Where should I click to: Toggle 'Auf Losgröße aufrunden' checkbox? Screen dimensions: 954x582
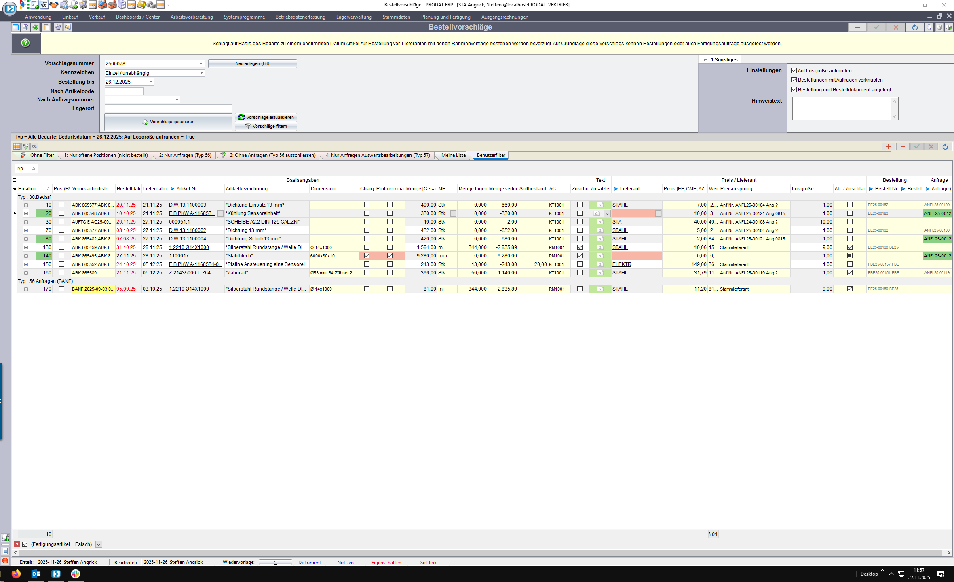(x=794, y=70)
